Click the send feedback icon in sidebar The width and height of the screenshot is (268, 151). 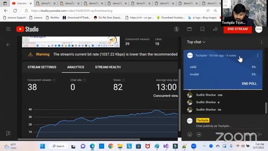(8, 133)
